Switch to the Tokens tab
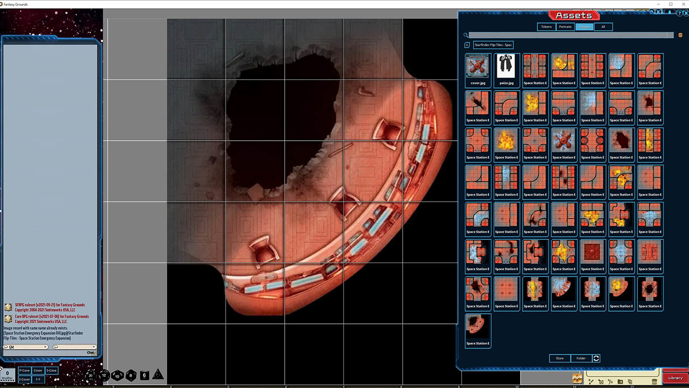The image size is (689, 388). [546, 26]
